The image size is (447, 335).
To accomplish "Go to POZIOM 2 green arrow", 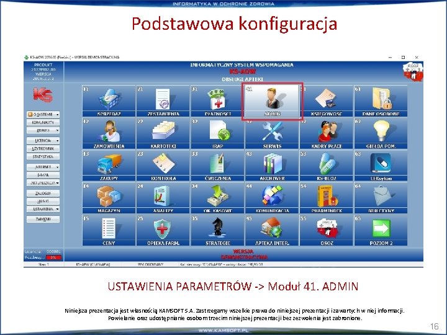I will tap(381, 230).
